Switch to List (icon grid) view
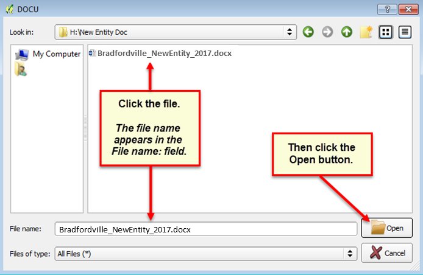The image size is (423, 275). click(385, 32)
